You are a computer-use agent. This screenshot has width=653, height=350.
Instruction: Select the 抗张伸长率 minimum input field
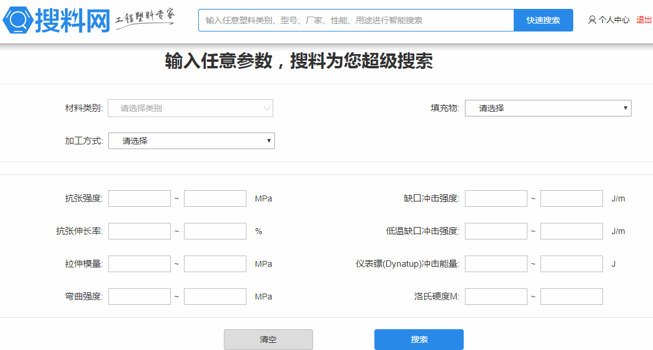coord(139,231)
